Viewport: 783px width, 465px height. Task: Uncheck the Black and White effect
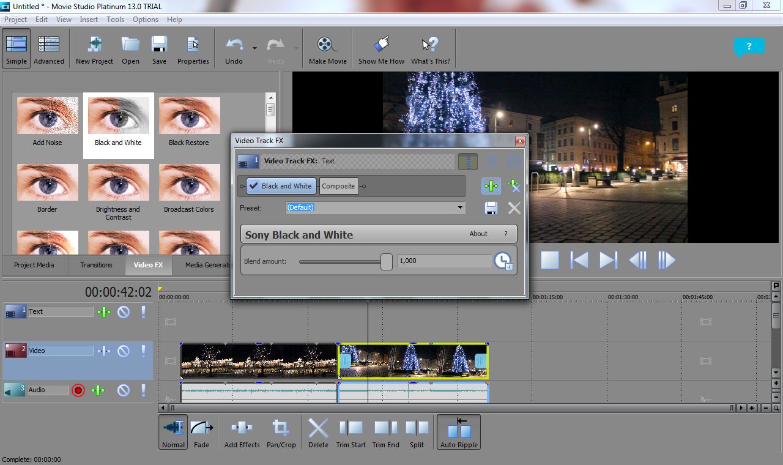[x=254, y=186]
